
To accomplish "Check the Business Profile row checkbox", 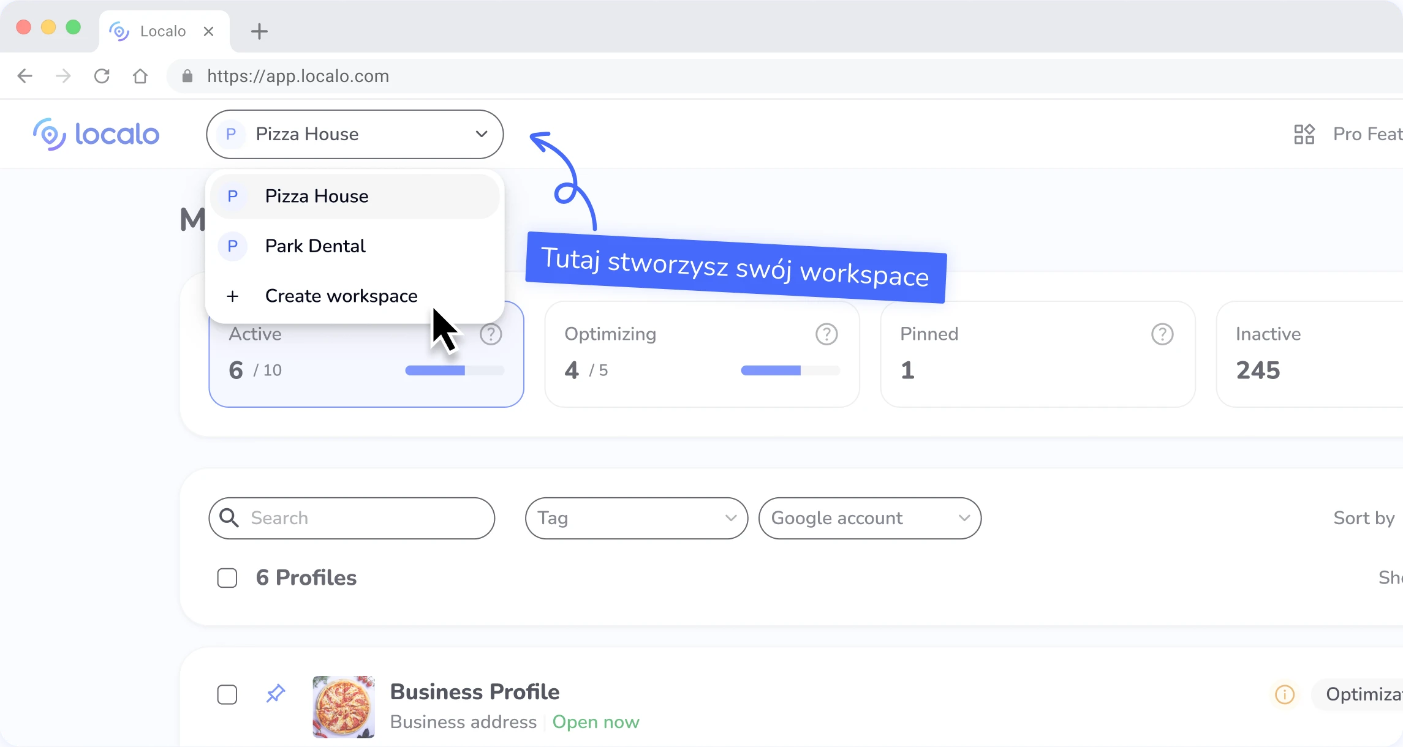I will pyautogui.click(x=227, y=694).
